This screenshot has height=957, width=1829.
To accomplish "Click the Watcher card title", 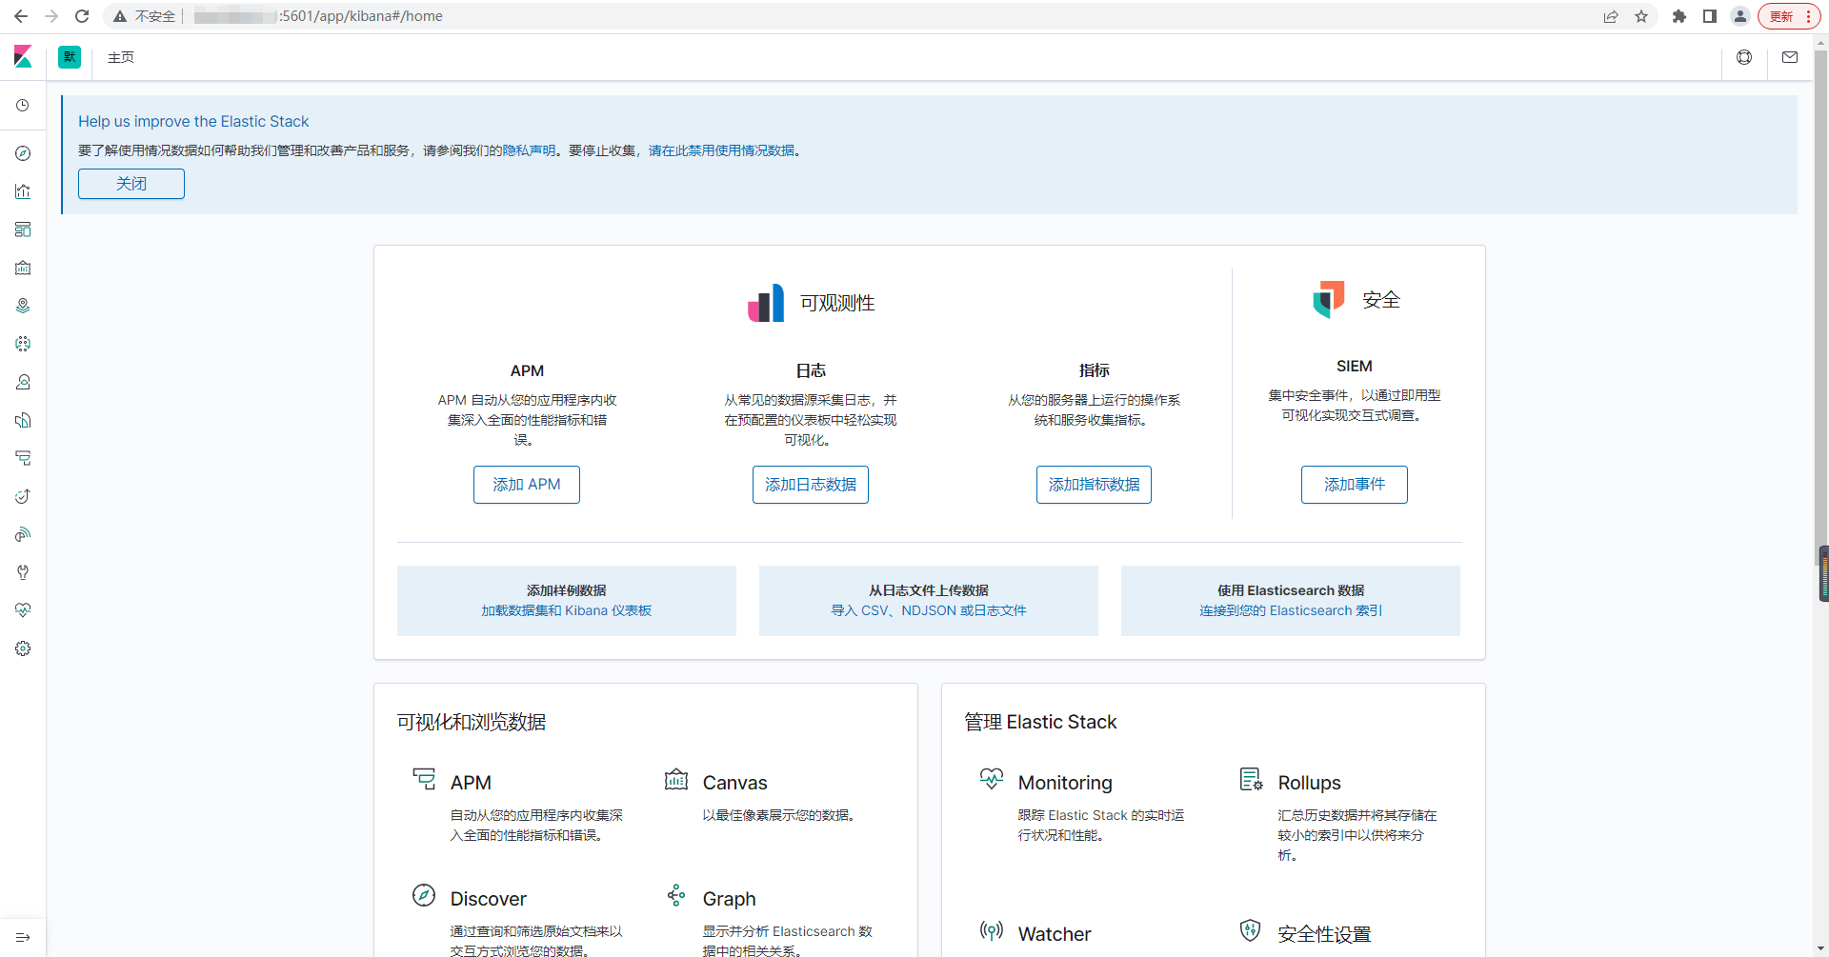I will (x=1055, y=934).
